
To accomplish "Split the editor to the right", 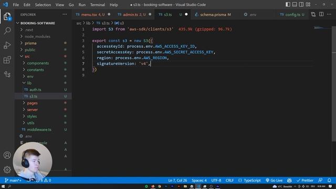I will tap(321, 14).
